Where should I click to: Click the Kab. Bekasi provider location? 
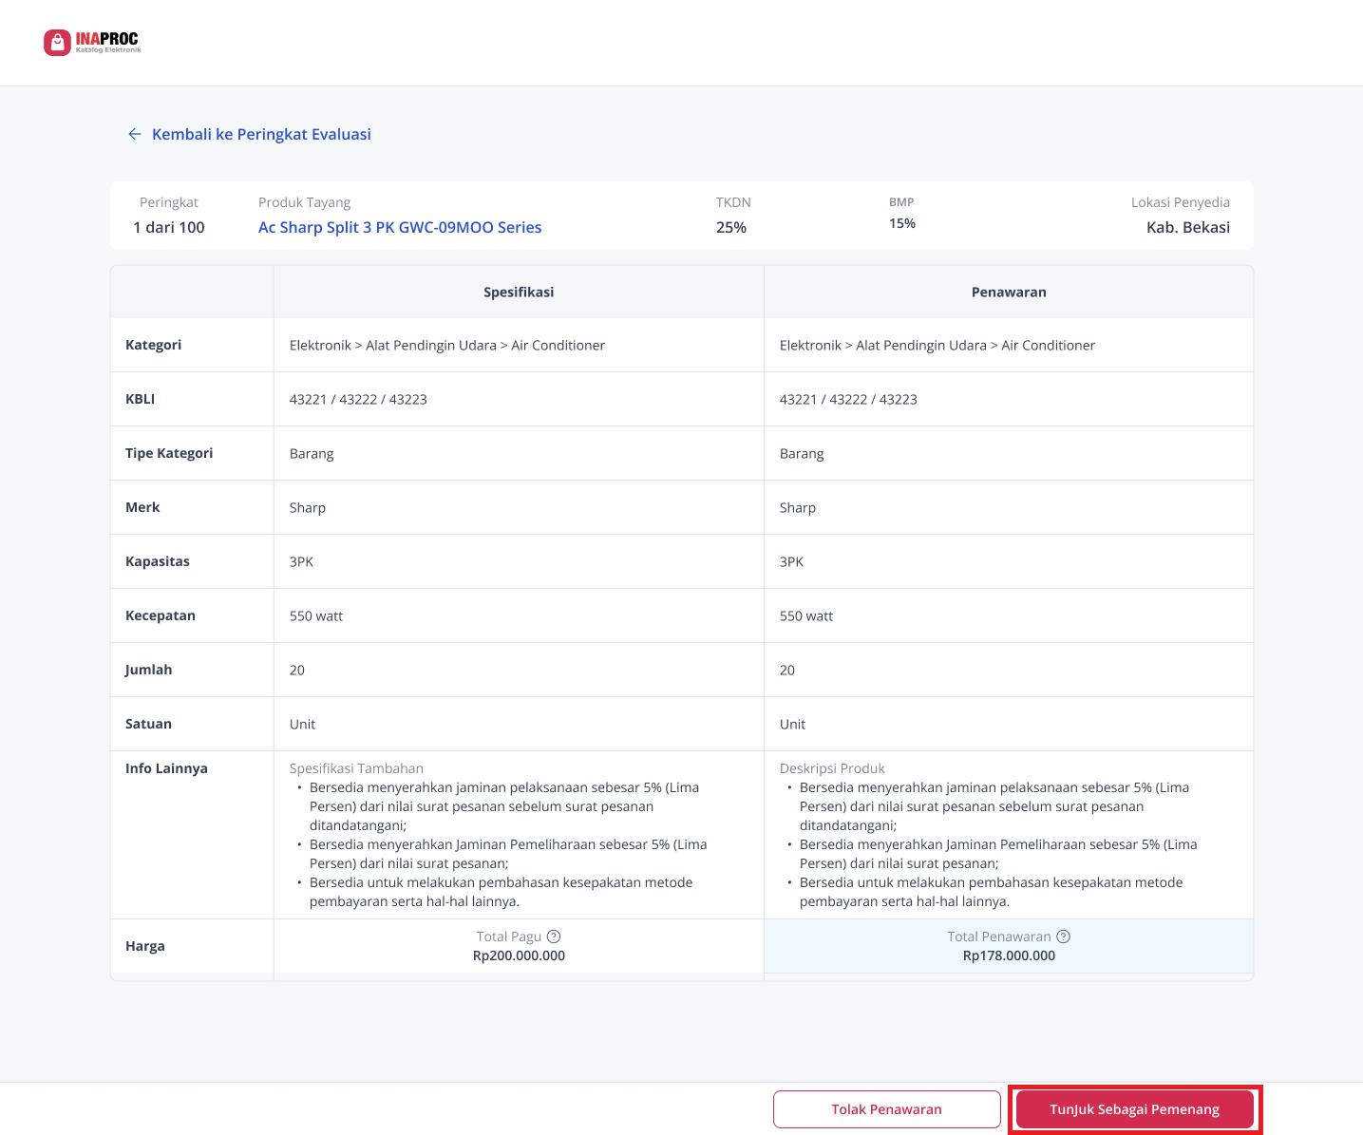coord(1187,228)
